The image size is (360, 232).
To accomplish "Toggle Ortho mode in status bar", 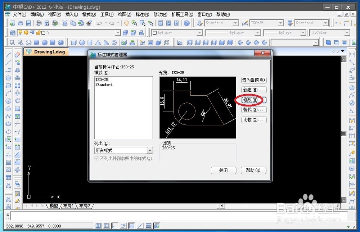I will 114,226.
